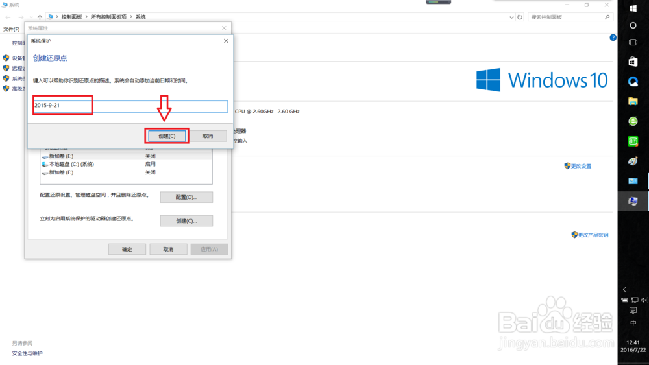Click the shield icon beside 设备 link
Viewport: 649px width, 365px height.
click(6, 58)
